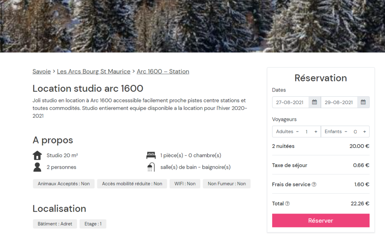Decrease the Adultes count with minus
The height and width of the screenshot is (235, 385).
[297, 132]
